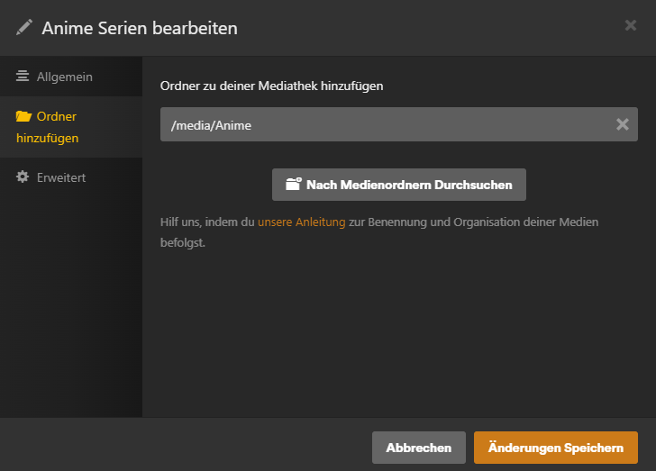Click Abbrechen to cancel editing
The height and width of the screenshot is (471, 656).
(418, 448)
